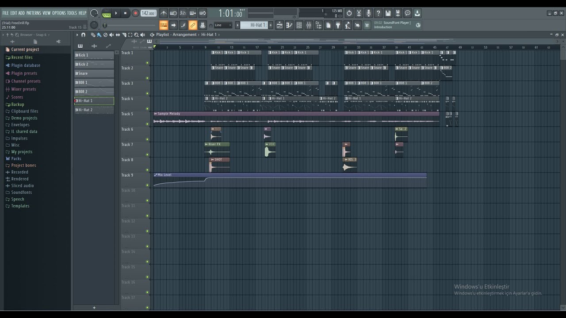This screenshot has width=566, height=318.
Task: Toggle the Playlist snap magnet icon
Action: (84, 34)
